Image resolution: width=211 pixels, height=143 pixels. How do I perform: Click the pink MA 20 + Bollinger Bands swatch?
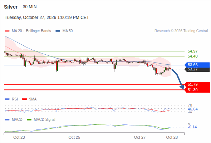[x=7, y=31]
